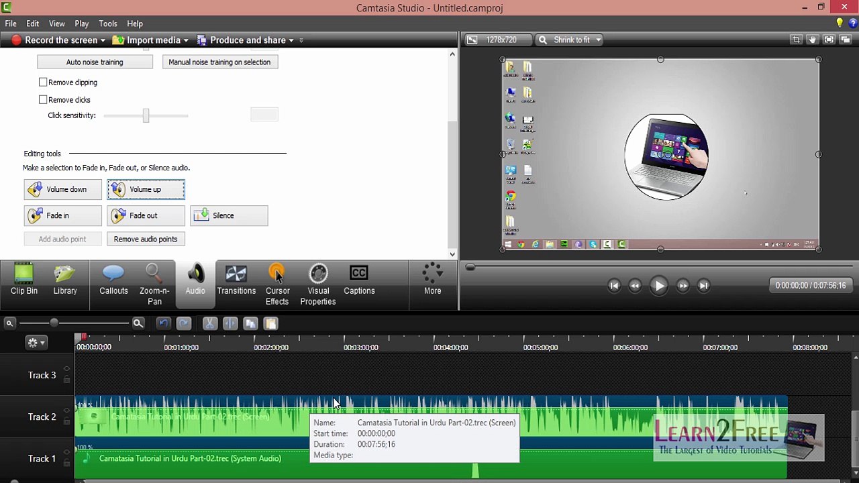859x483 pixels.
Task: Click the Volume down button
Action: pyautogui.click(x=63, y=190)
